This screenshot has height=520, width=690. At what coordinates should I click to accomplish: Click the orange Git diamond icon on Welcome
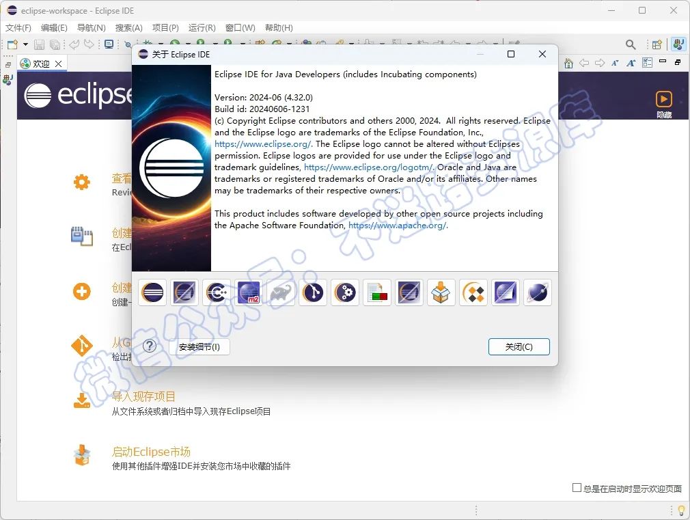(x=82, y=346)
